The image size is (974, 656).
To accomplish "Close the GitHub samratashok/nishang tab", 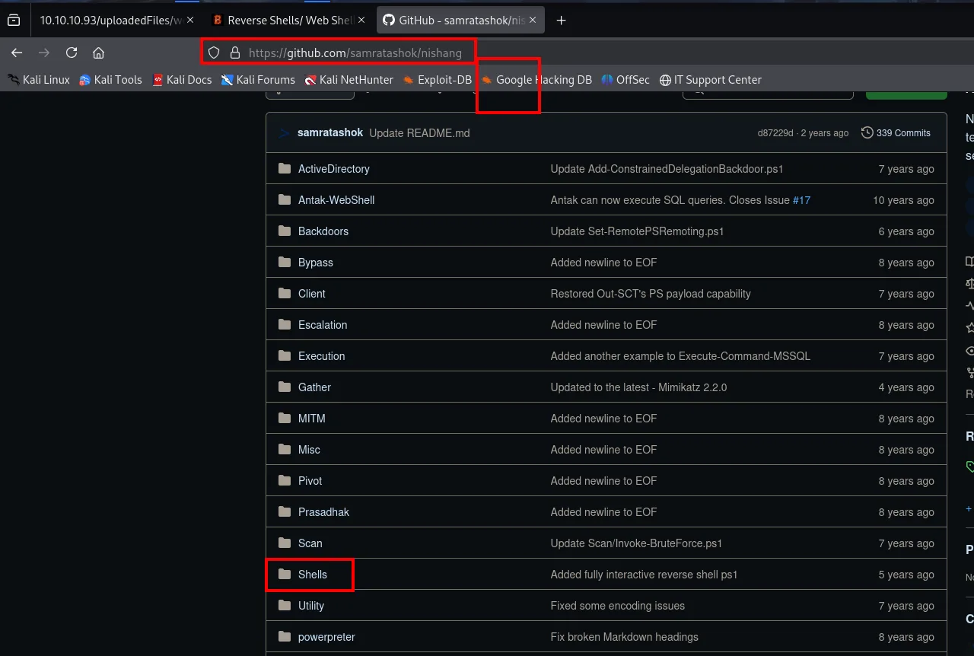I will tap(533, 21).
